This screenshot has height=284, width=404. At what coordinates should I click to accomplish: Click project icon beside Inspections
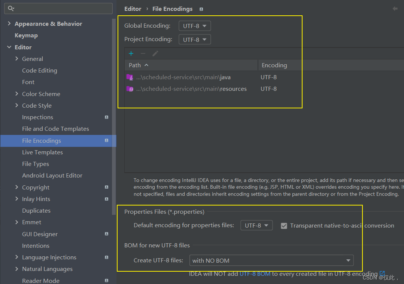click(x=106, y=117)
